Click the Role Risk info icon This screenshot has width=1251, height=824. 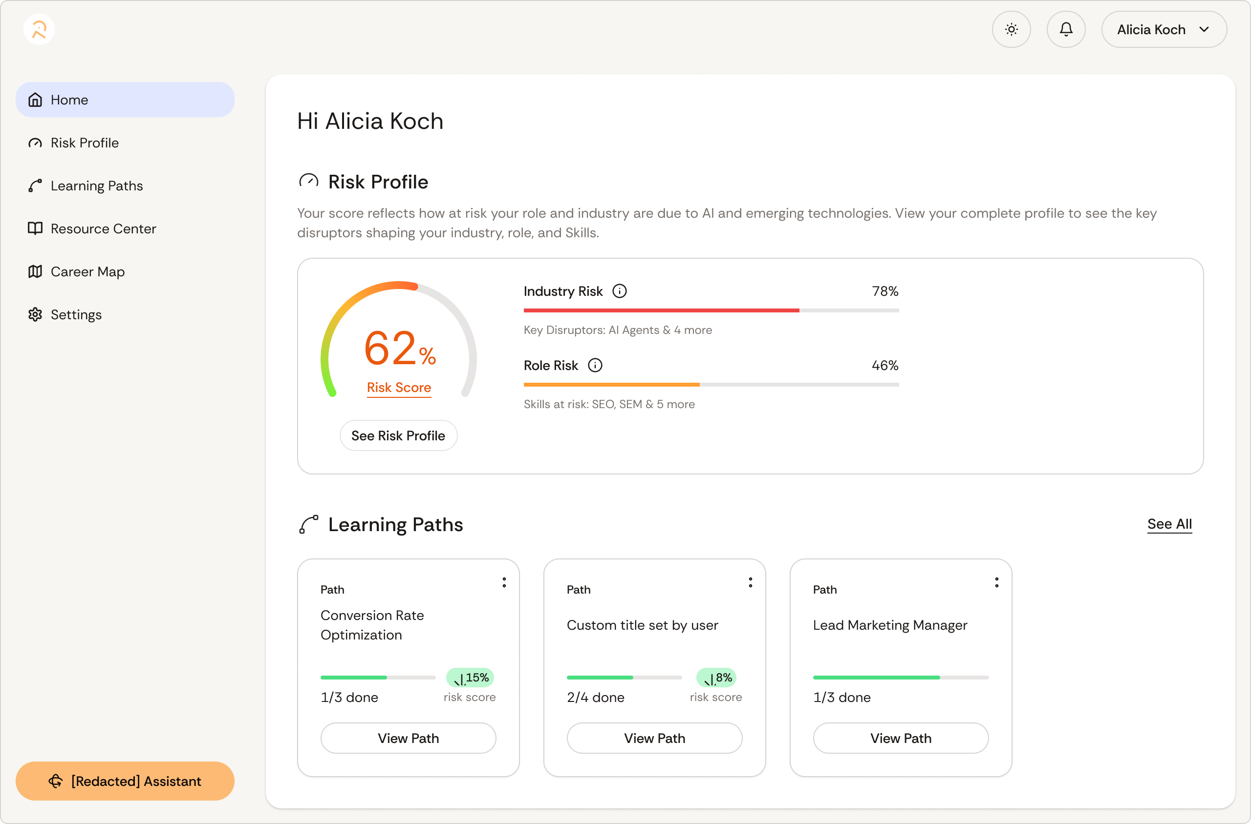(595, 365)
